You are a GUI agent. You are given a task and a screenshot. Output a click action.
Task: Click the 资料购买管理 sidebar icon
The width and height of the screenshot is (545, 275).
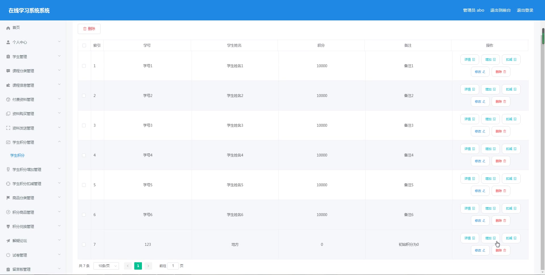pyautogui.click(x=8, y=114)
